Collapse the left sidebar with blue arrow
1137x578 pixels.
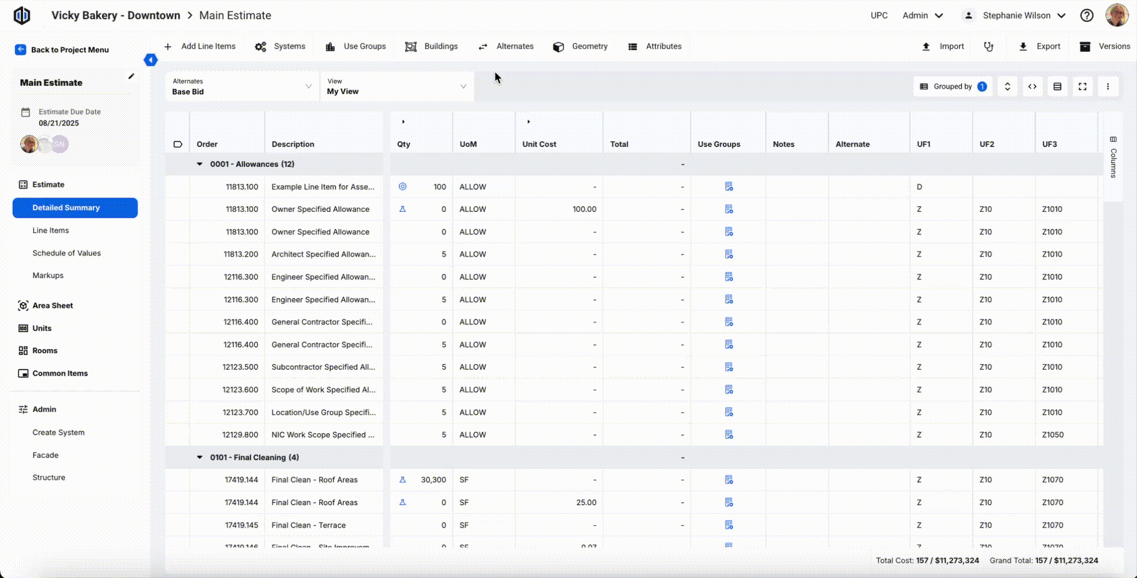coord(151,60)
